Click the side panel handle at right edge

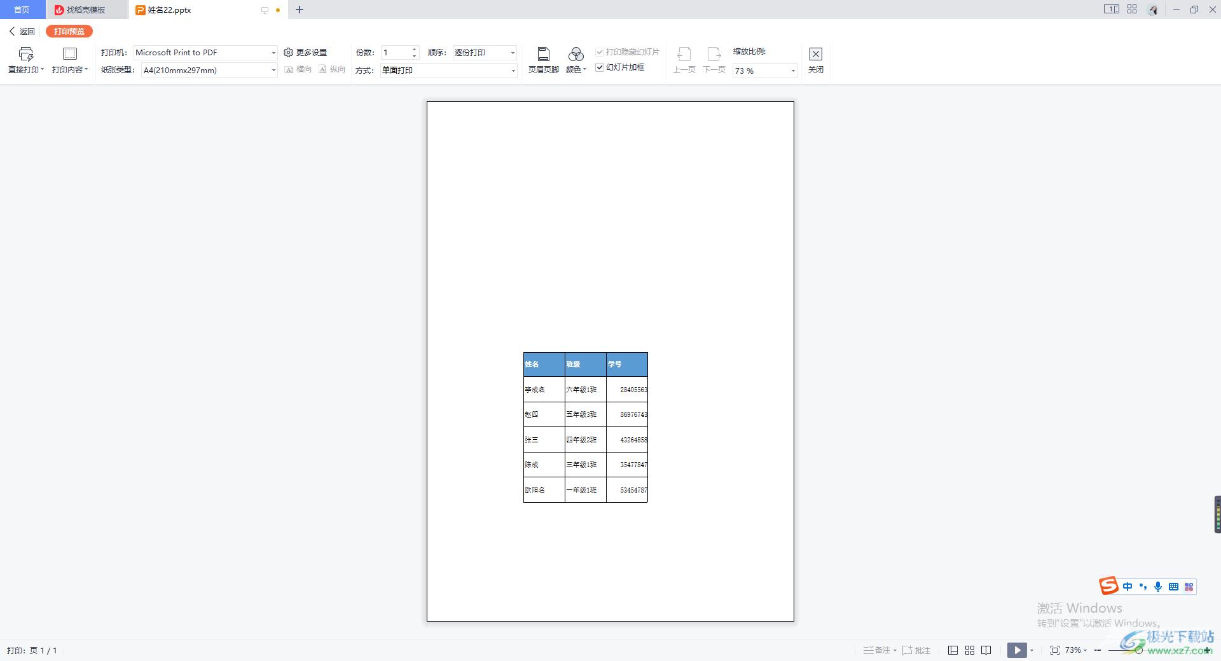click(x=1217, y=514)
